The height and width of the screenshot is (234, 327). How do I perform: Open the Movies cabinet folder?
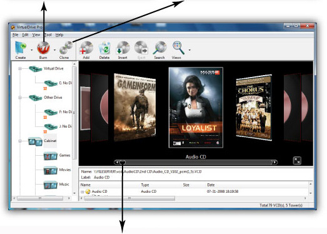point(65,170)
